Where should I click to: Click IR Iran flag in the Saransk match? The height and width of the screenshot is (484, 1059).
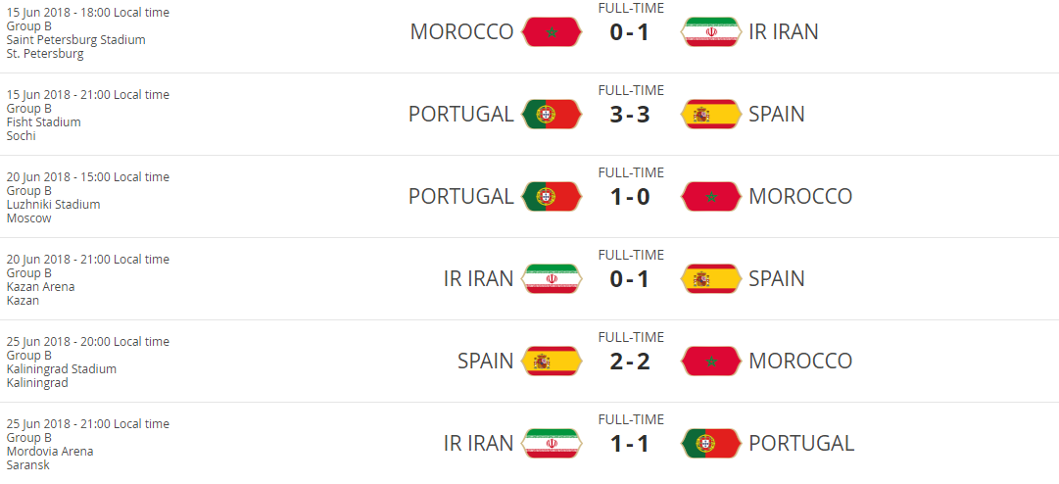coord(552,443)
